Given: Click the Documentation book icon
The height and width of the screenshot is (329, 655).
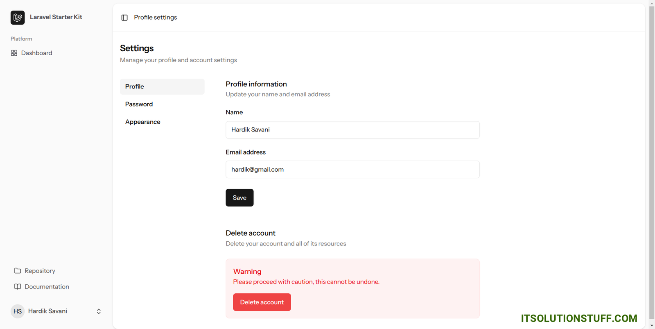Looking at the screenshot, I should click(18, 287).
